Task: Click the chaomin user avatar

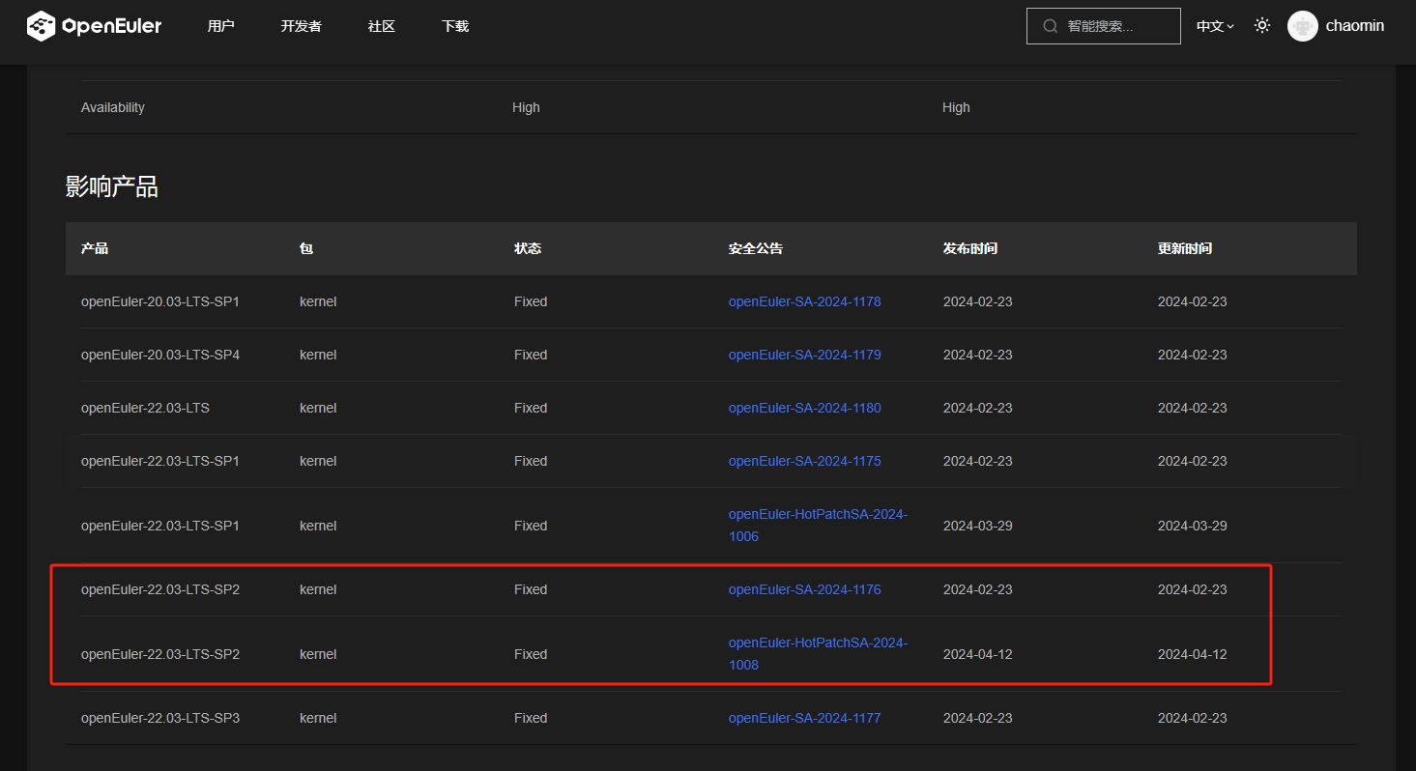Action: click(1302, 26)
